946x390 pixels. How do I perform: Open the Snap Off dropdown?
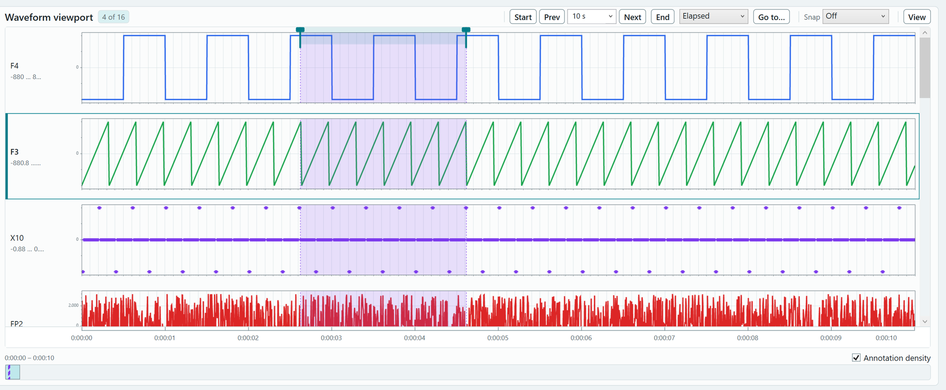click(856, 17)
